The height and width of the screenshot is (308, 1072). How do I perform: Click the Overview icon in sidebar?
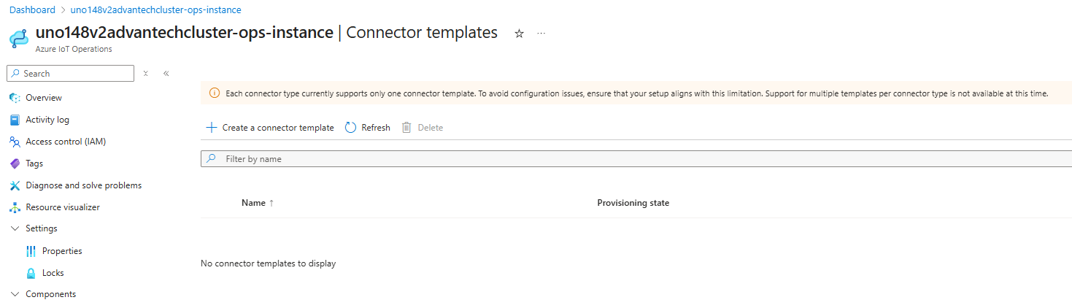tap(15, 98)
